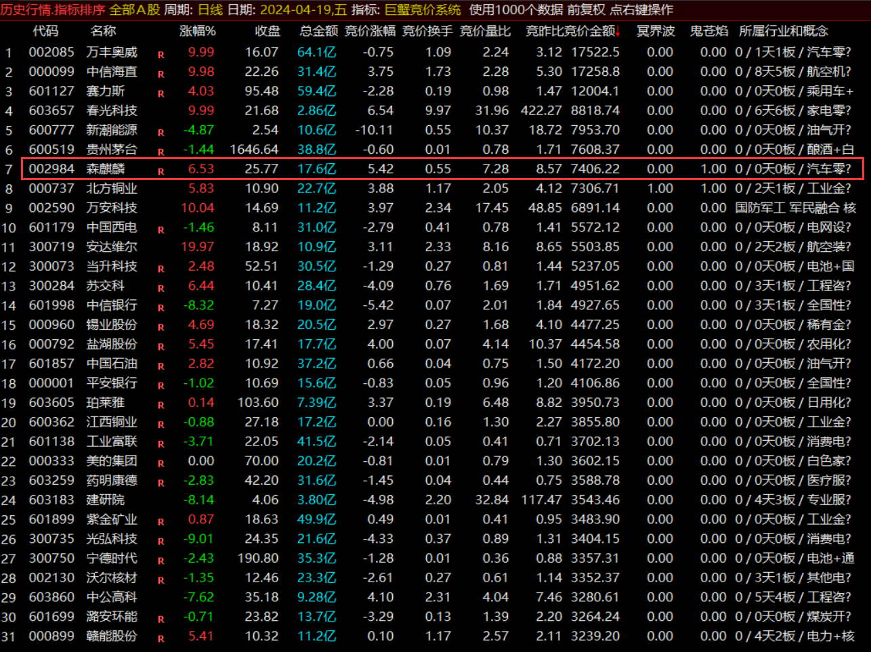Click the R marker beside 沃尔核材
The image size is (871, 652).
(161, 581)
